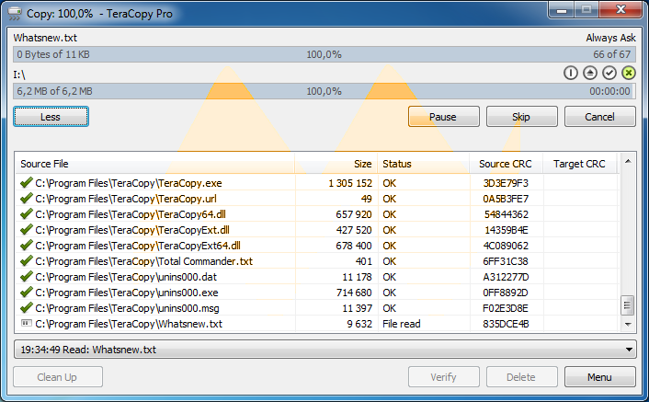Cancel the copy operation
The height and width of the screenshot is (402, 649).
[x=599, y=117]
